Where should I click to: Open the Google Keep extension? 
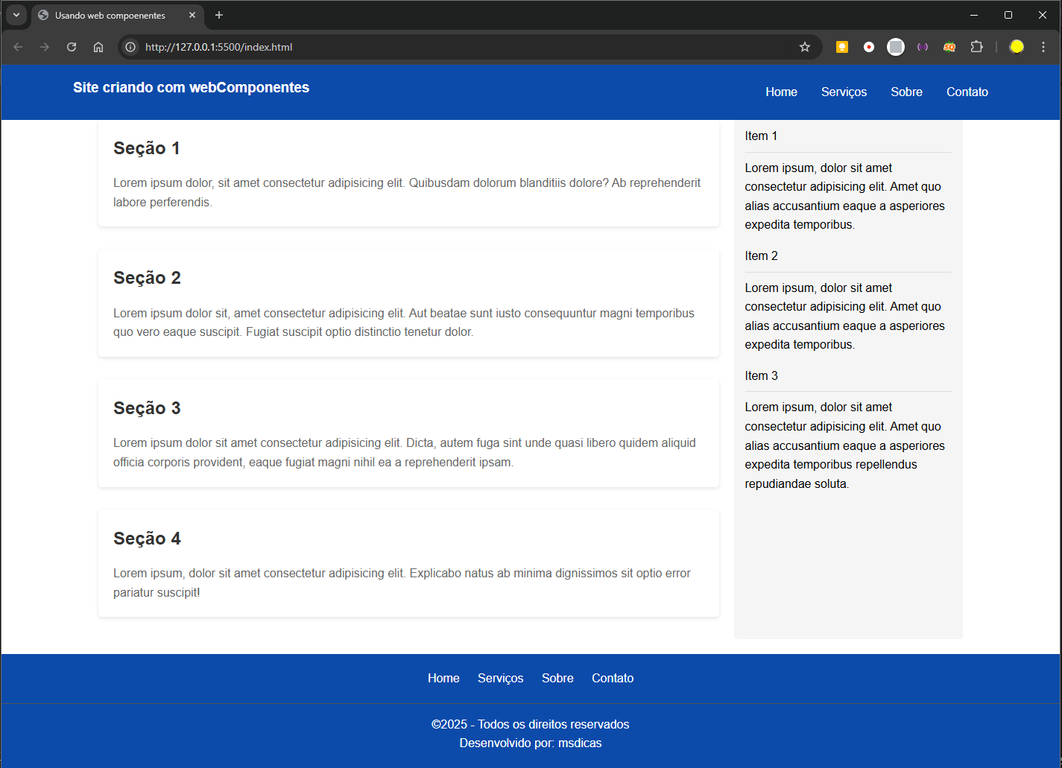(842, 47)
